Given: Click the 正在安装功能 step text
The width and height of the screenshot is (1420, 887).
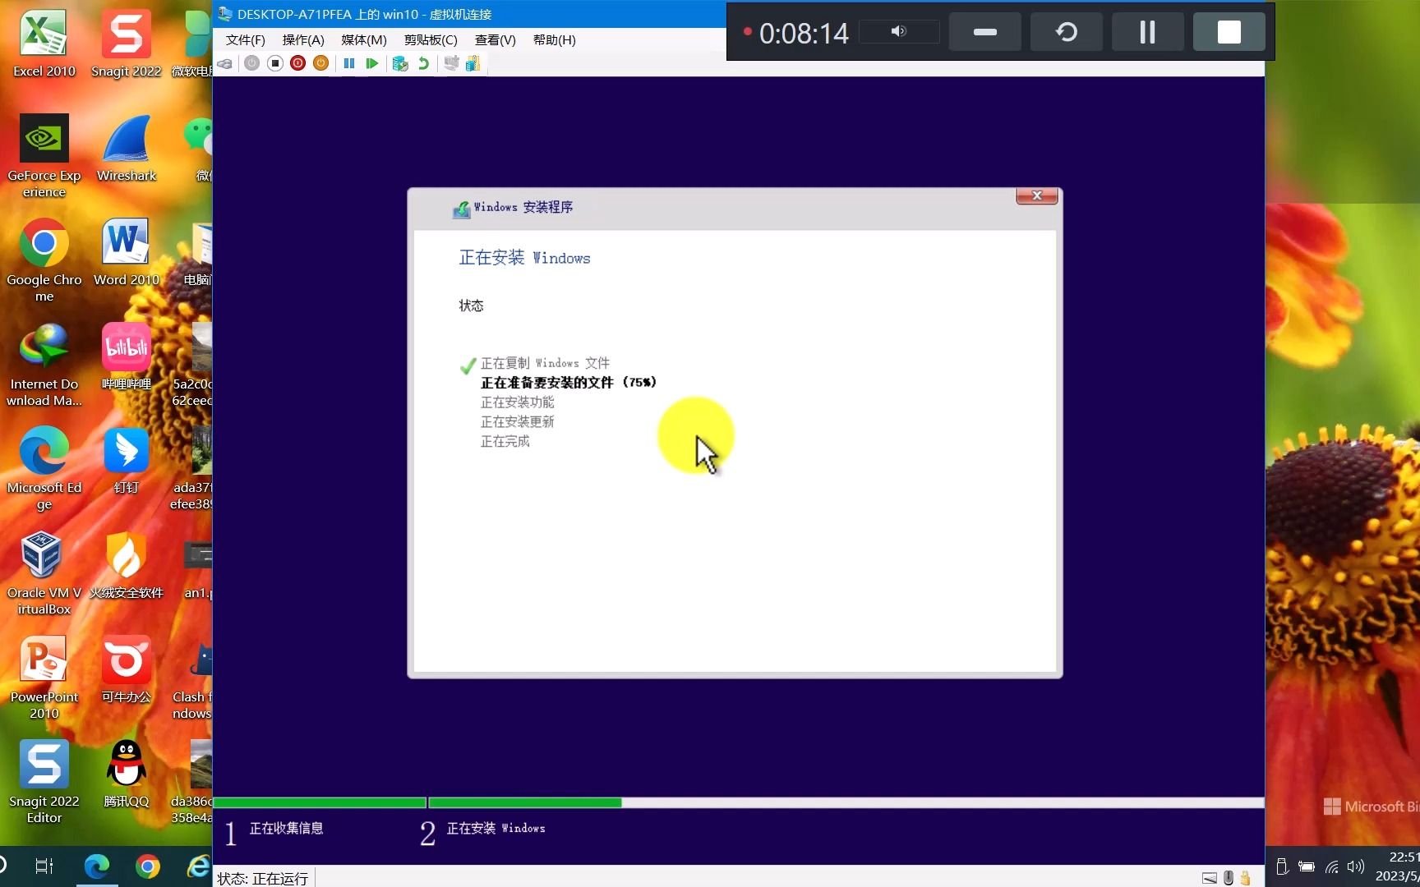Looking at the screenshot, I should click(518, 402).
